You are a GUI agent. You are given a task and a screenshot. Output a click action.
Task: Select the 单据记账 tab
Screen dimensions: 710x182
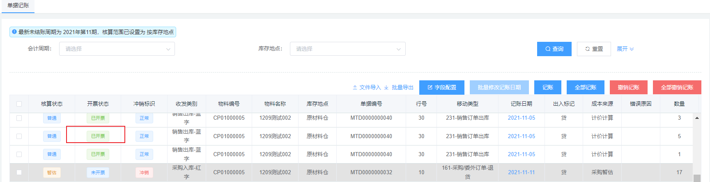coord(18,5)
